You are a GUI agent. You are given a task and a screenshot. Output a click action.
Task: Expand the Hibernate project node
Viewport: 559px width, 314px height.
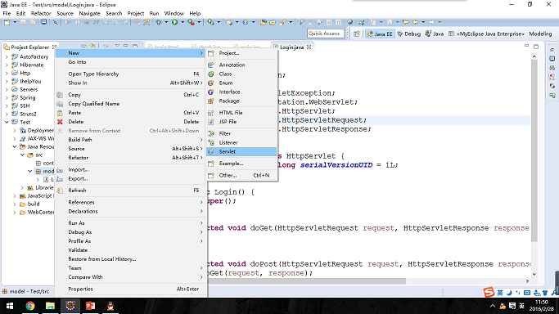pyautogui.click(x=7, y=65)
